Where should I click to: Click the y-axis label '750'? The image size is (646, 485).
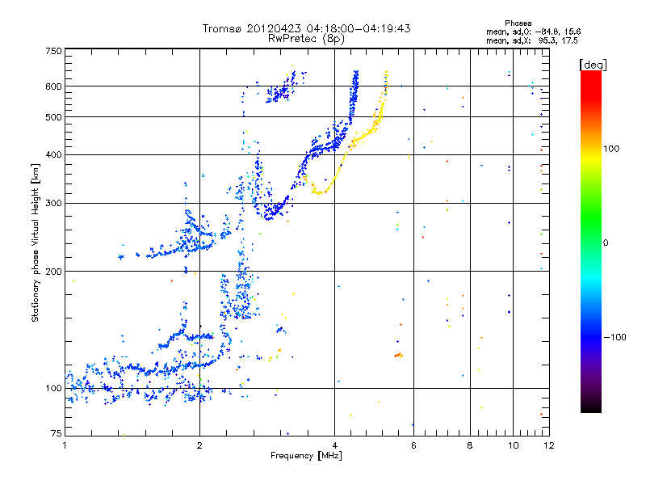[x=53, y=51]
